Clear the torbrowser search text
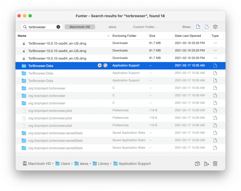The image size is (241, 191). (58, 27)
